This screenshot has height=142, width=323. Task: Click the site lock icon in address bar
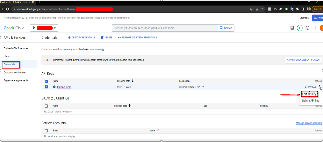coord(14,9)
